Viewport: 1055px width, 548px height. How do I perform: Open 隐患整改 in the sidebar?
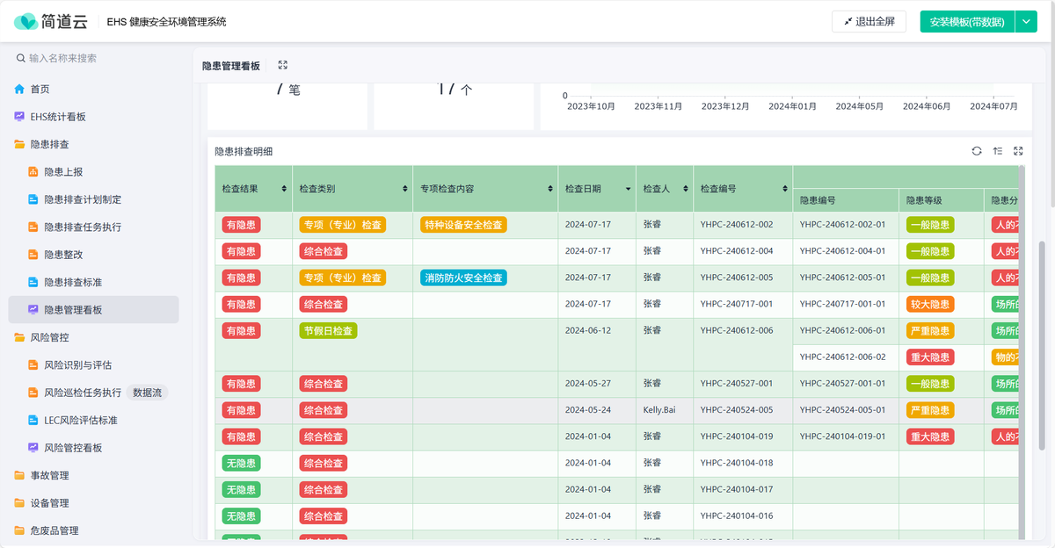click(63, 255)
